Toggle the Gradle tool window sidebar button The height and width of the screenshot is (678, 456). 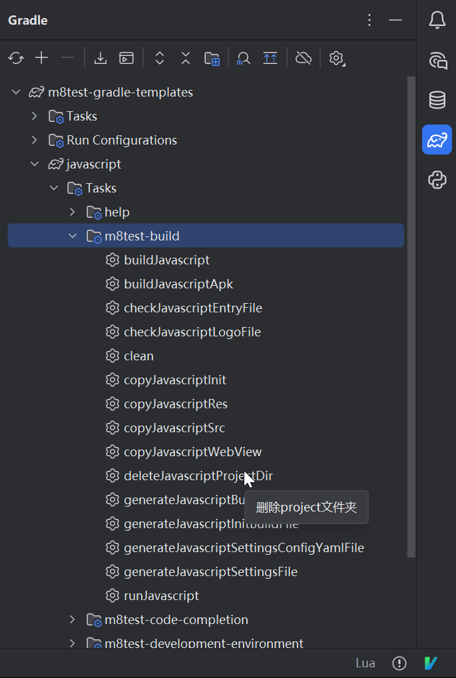(x=437, y=140)
